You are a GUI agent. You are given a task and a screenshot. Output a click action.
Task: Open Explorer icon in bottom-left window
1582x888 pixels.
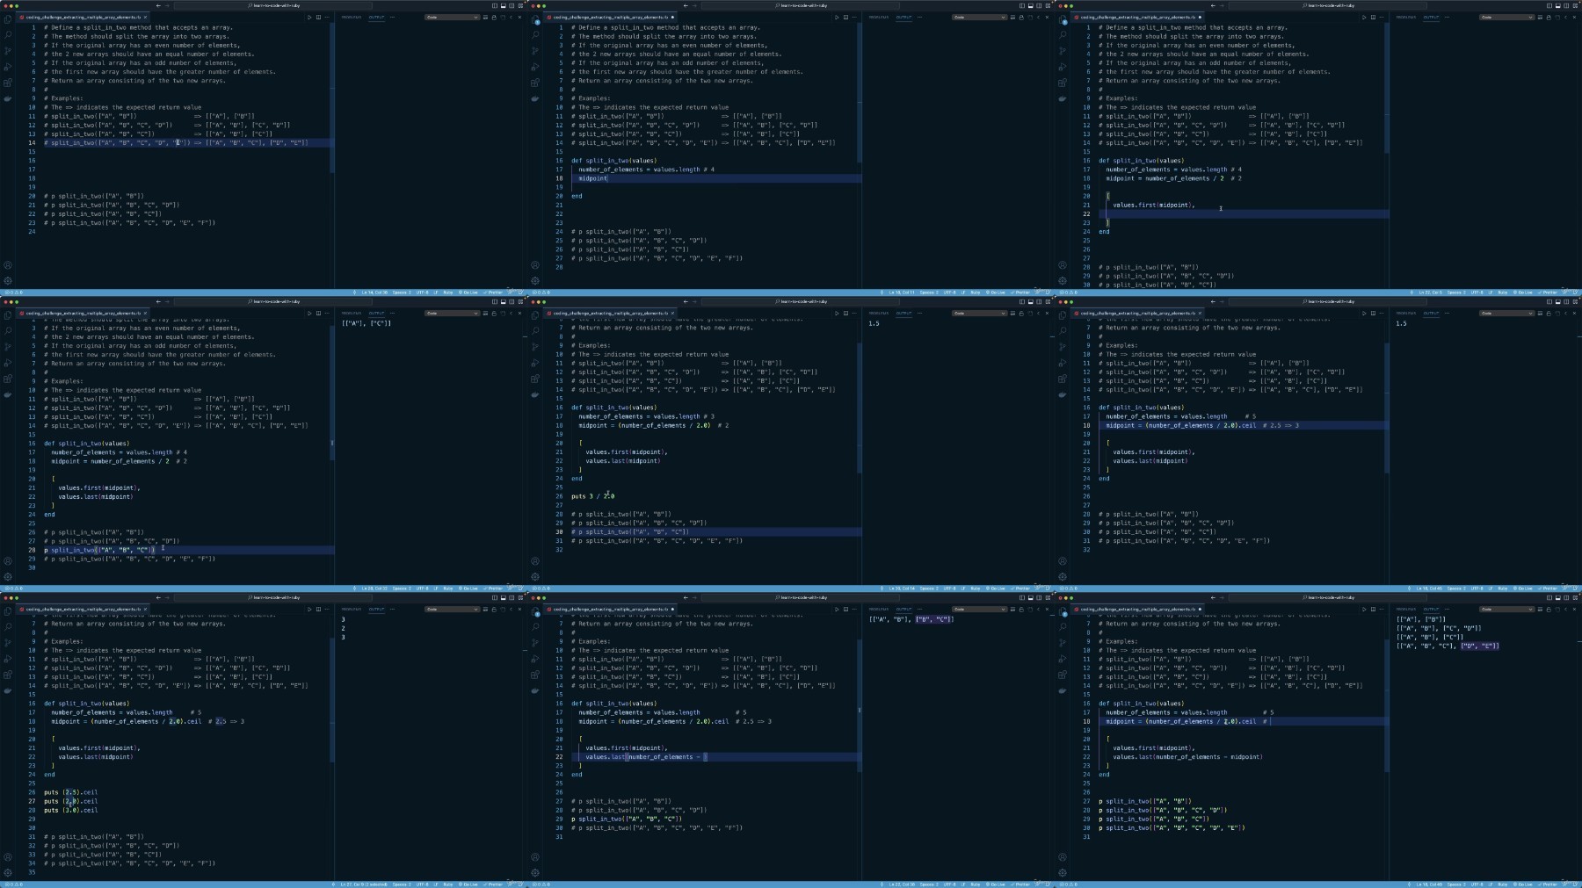coord(8,611)
